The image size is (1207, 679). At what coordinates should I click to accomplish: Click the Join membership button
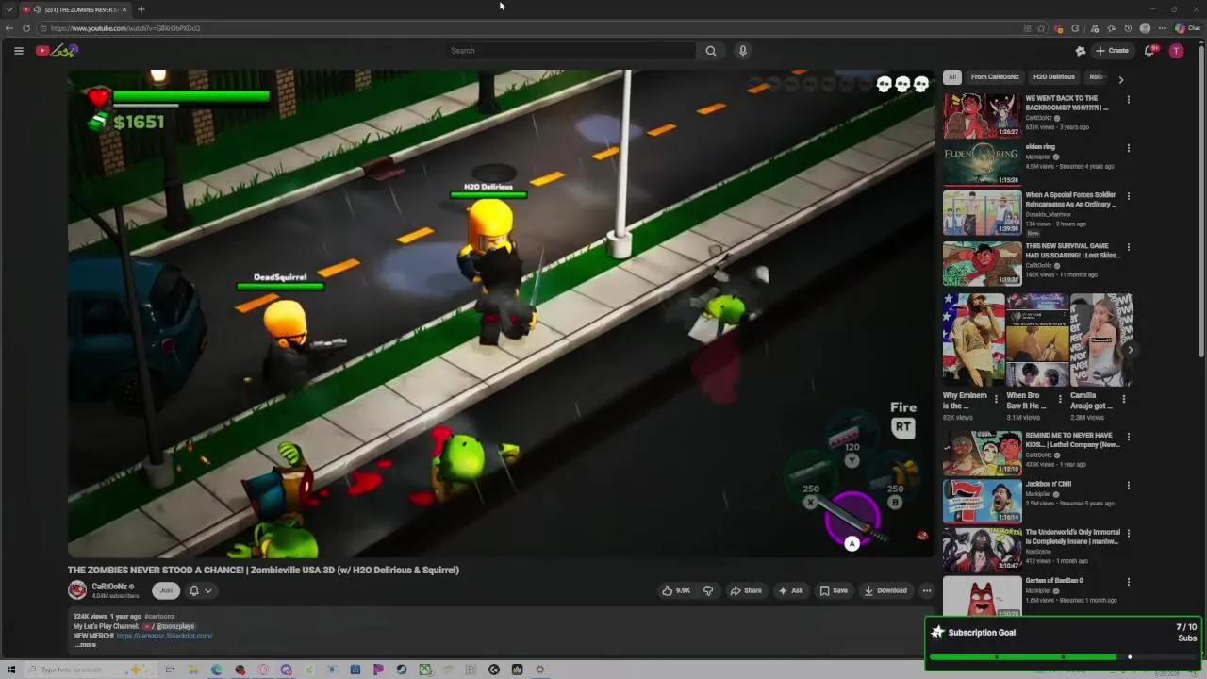[166, 590]
